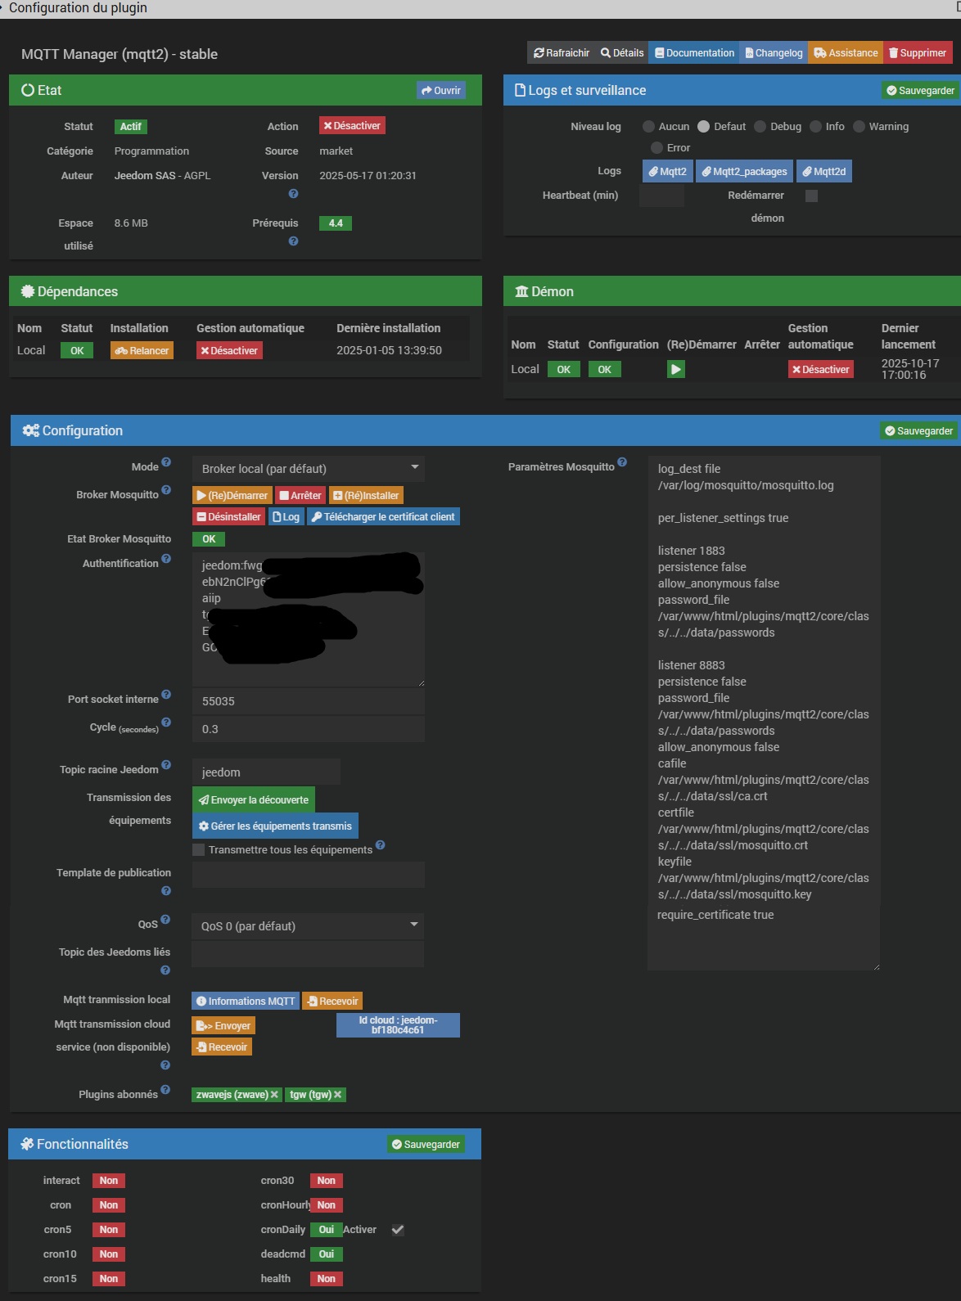The width and height of the screenshot is (961, 1301).
Task: Show help for Topic des Jeedoms liés
Action: tap(165, 970)
